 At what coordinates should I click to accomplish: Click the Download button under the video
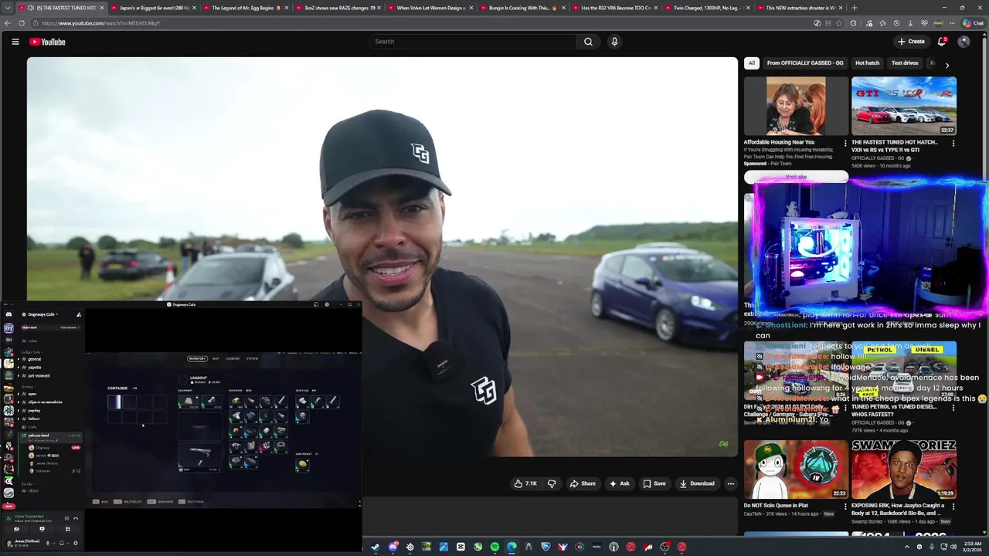697,483
